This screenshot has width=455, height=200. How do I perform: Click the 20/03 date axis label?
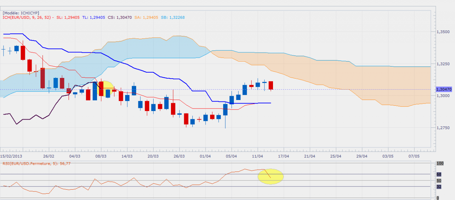coord(153,156)
